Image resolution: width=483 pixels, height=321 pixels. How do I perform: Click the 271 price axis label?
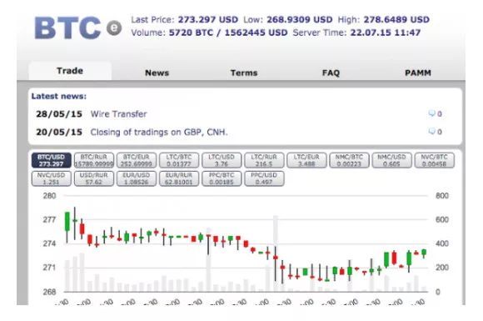49,268
